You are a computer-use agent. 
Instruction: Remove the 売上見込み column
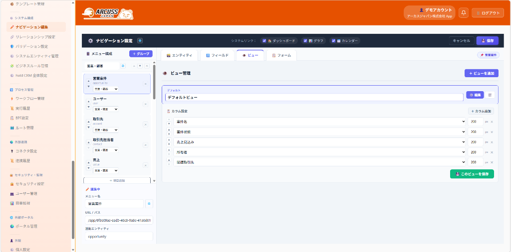pos(492,142)
